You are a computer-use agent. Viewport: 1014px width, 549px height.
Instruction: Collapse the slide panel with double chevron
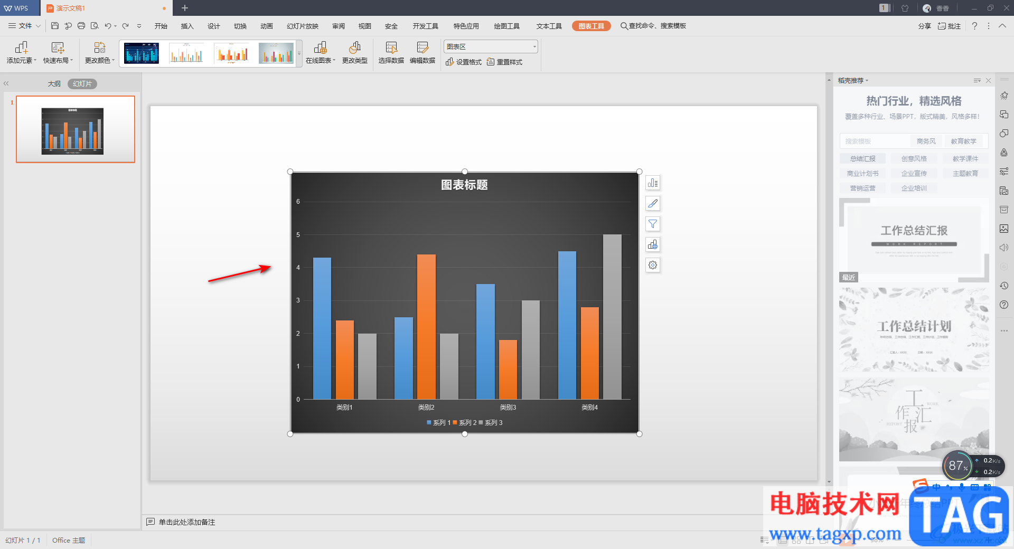pyautogui.click(x=6, y=83)
